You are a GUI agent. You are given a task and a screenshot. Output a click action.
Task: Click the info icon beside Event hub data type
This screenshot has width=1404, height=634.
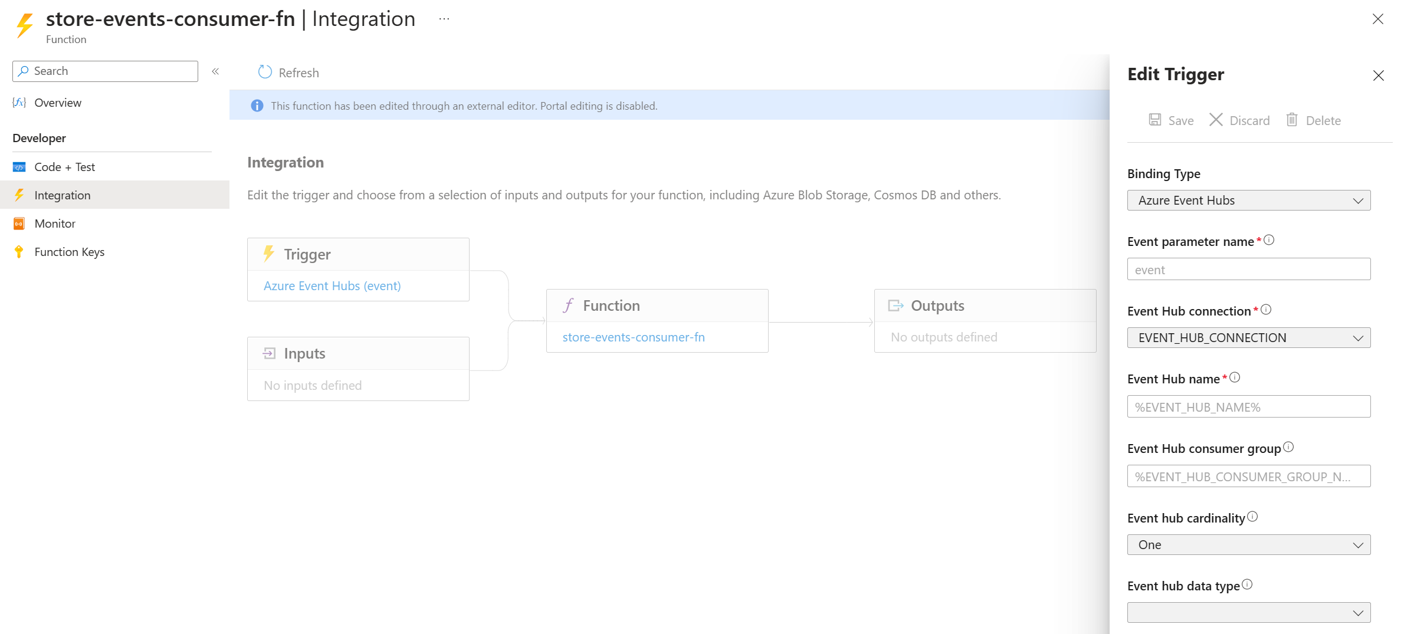(x=1247, y=584)
